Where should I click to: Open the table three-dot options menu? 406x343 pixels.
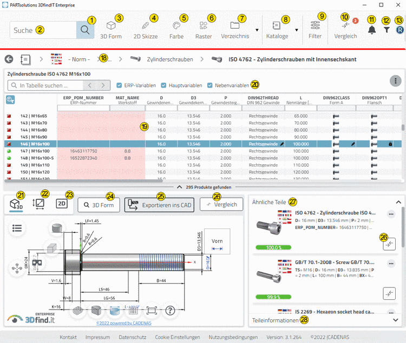tap(395, 81)
